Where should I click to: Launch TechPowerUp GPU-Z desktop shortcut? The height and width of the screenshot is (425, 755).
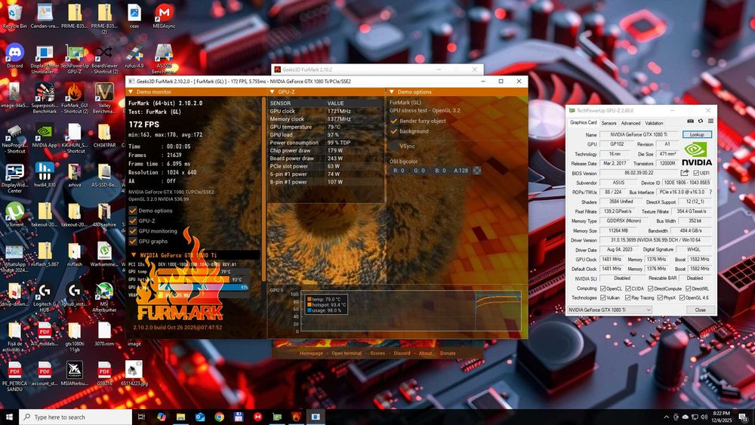pyautogui.click(x=75, y=59)
